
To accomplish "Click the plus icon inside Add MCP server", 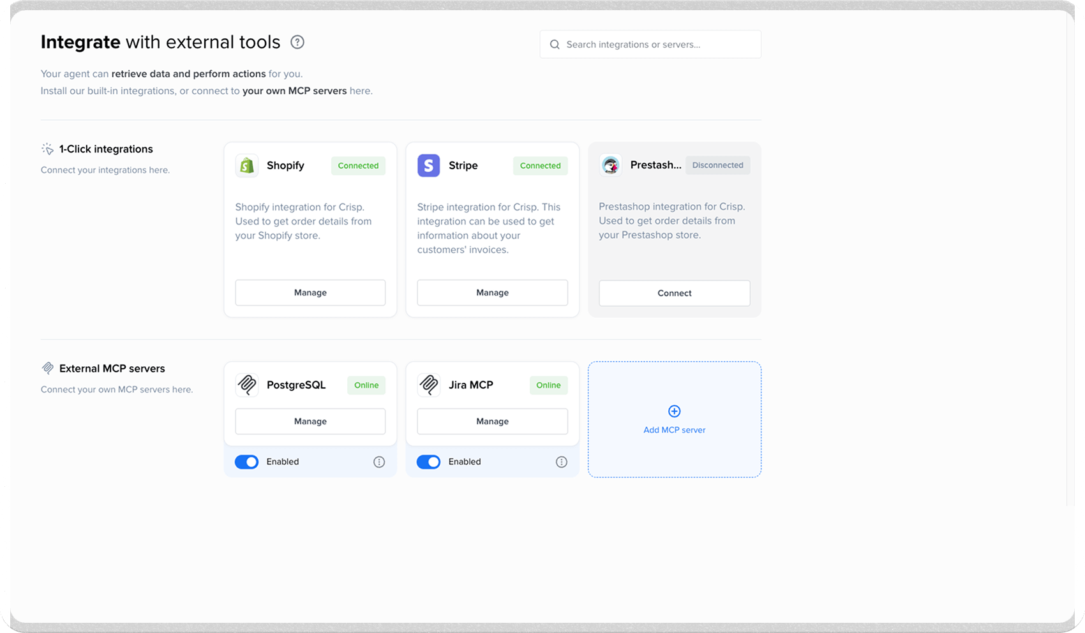I will tap(674, 411).
